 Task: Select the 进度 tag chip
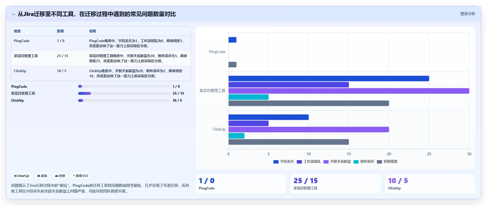[x=60, y=176]
